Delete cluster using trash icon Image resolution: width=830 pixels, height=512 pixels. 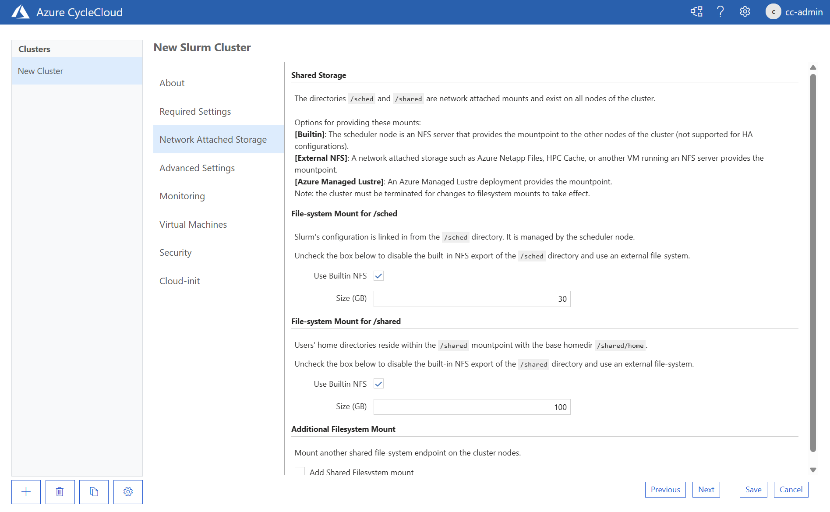pos(60,492)
